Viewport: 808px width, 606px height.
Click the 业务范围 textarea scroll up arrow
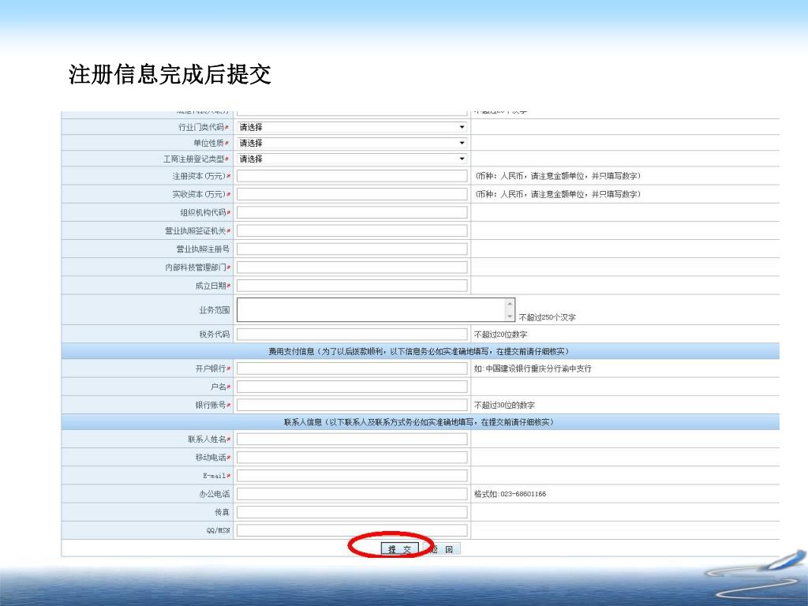(510, 304)
